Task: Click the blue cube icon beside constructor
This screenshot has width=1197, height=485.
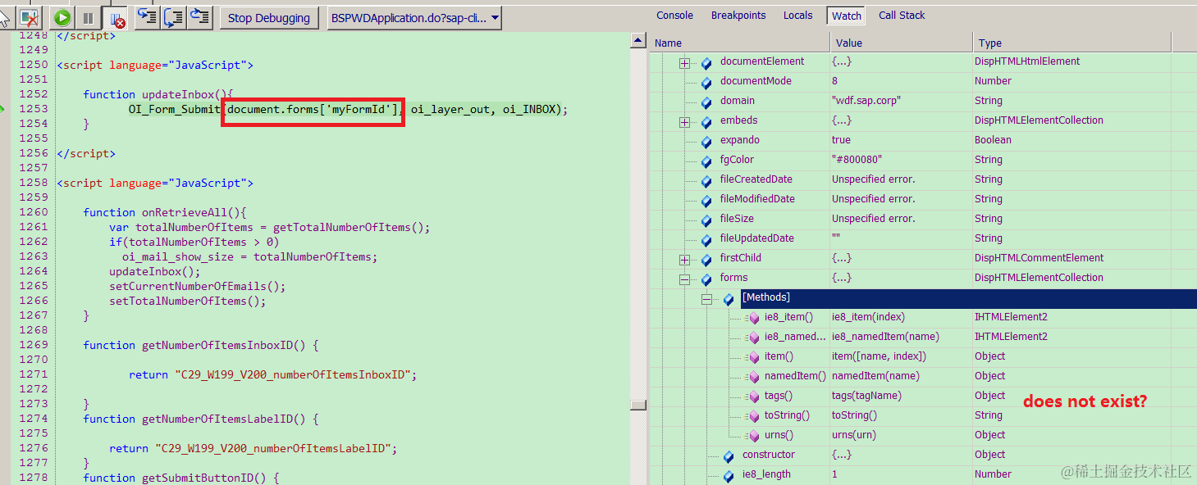Action: click(x=729, y=456)
